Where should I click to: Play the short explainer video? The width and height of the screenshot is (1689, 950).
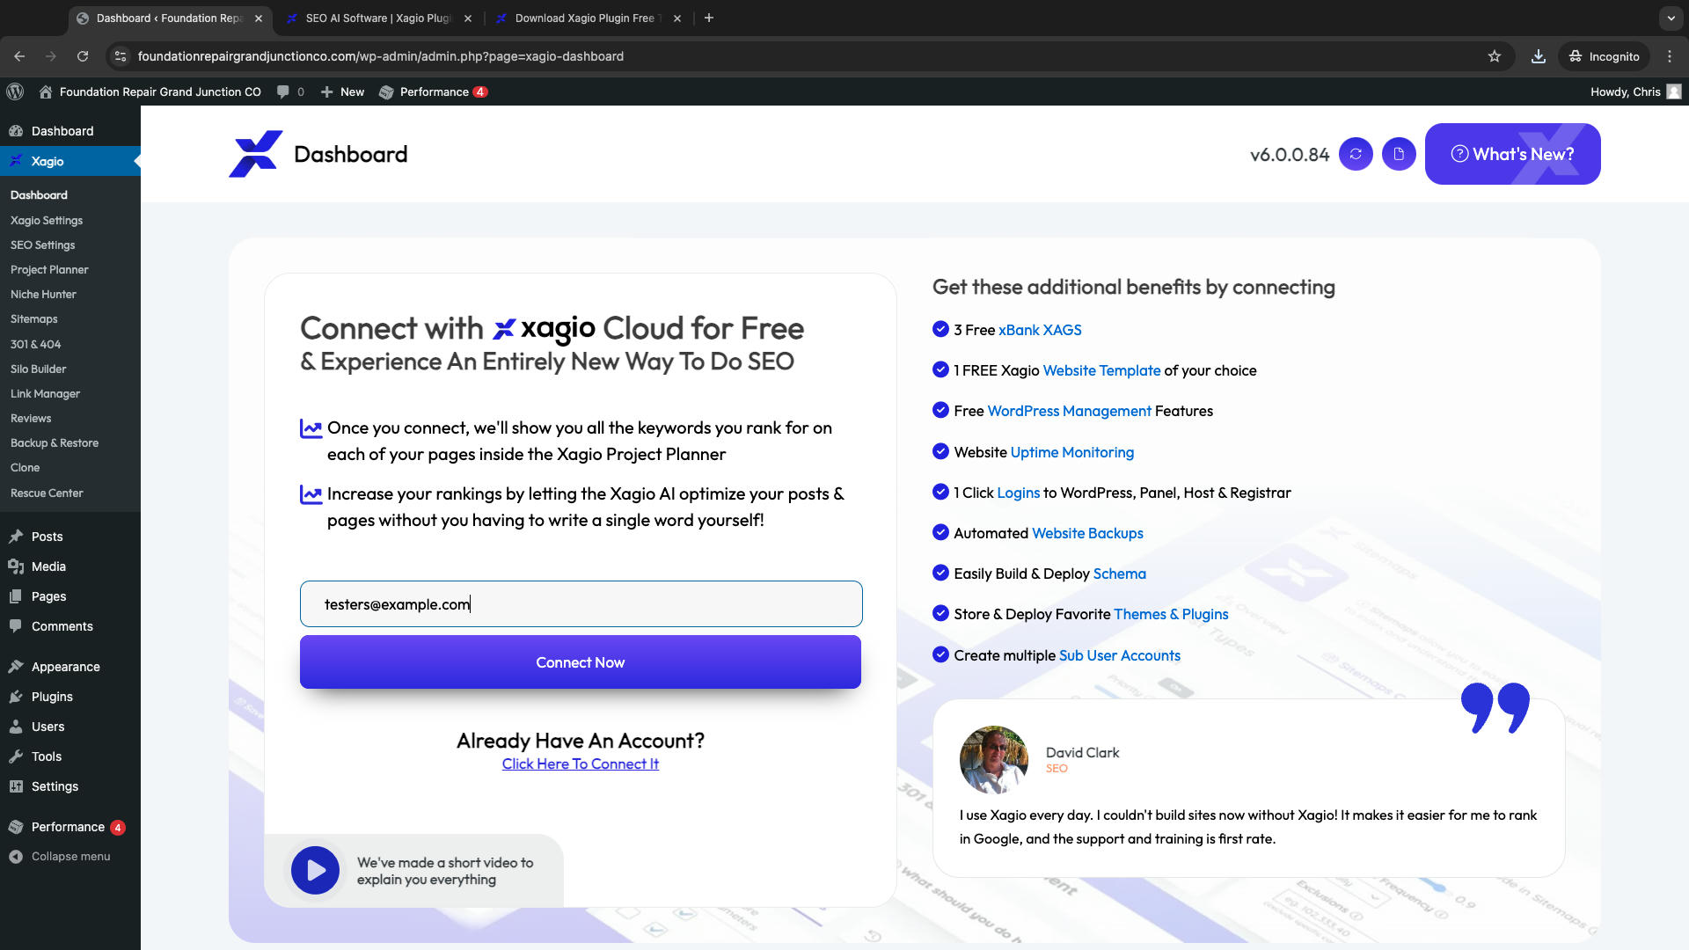point(315,871)
